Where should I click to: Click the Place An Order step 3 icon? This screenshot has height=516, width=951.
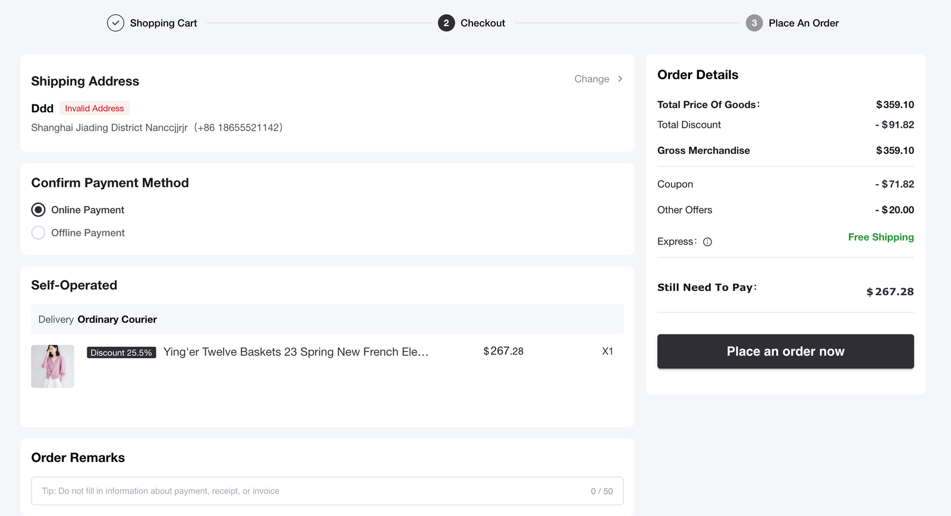pyautogui.click(x=754, y=23)
